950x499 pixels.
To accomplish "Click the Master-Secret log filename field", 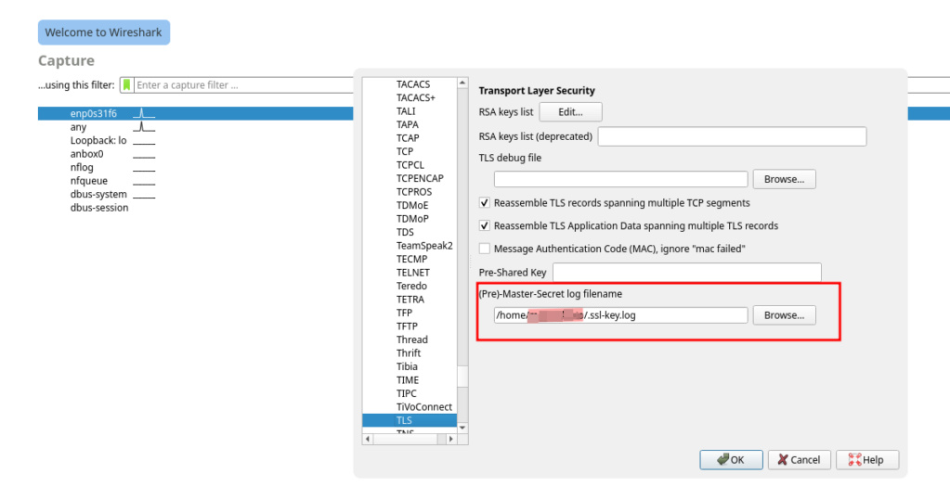I will [x=620, y=315].
